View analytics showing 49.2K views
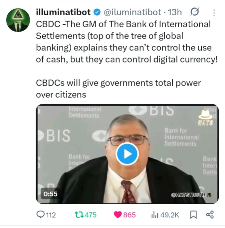Screen dimensions: 225x228 pos(165,215)
